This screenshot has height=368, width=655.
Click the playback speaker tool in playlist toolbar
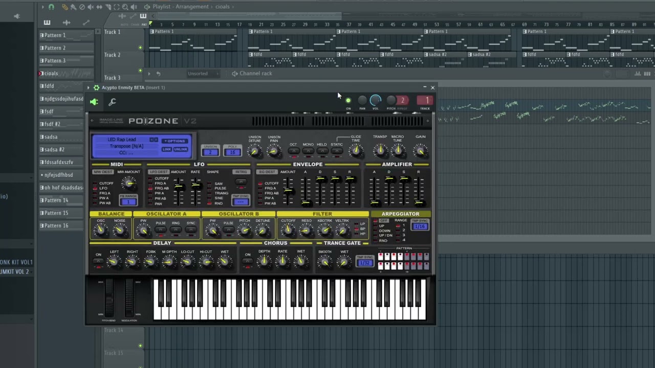click(x=134, y=7)
